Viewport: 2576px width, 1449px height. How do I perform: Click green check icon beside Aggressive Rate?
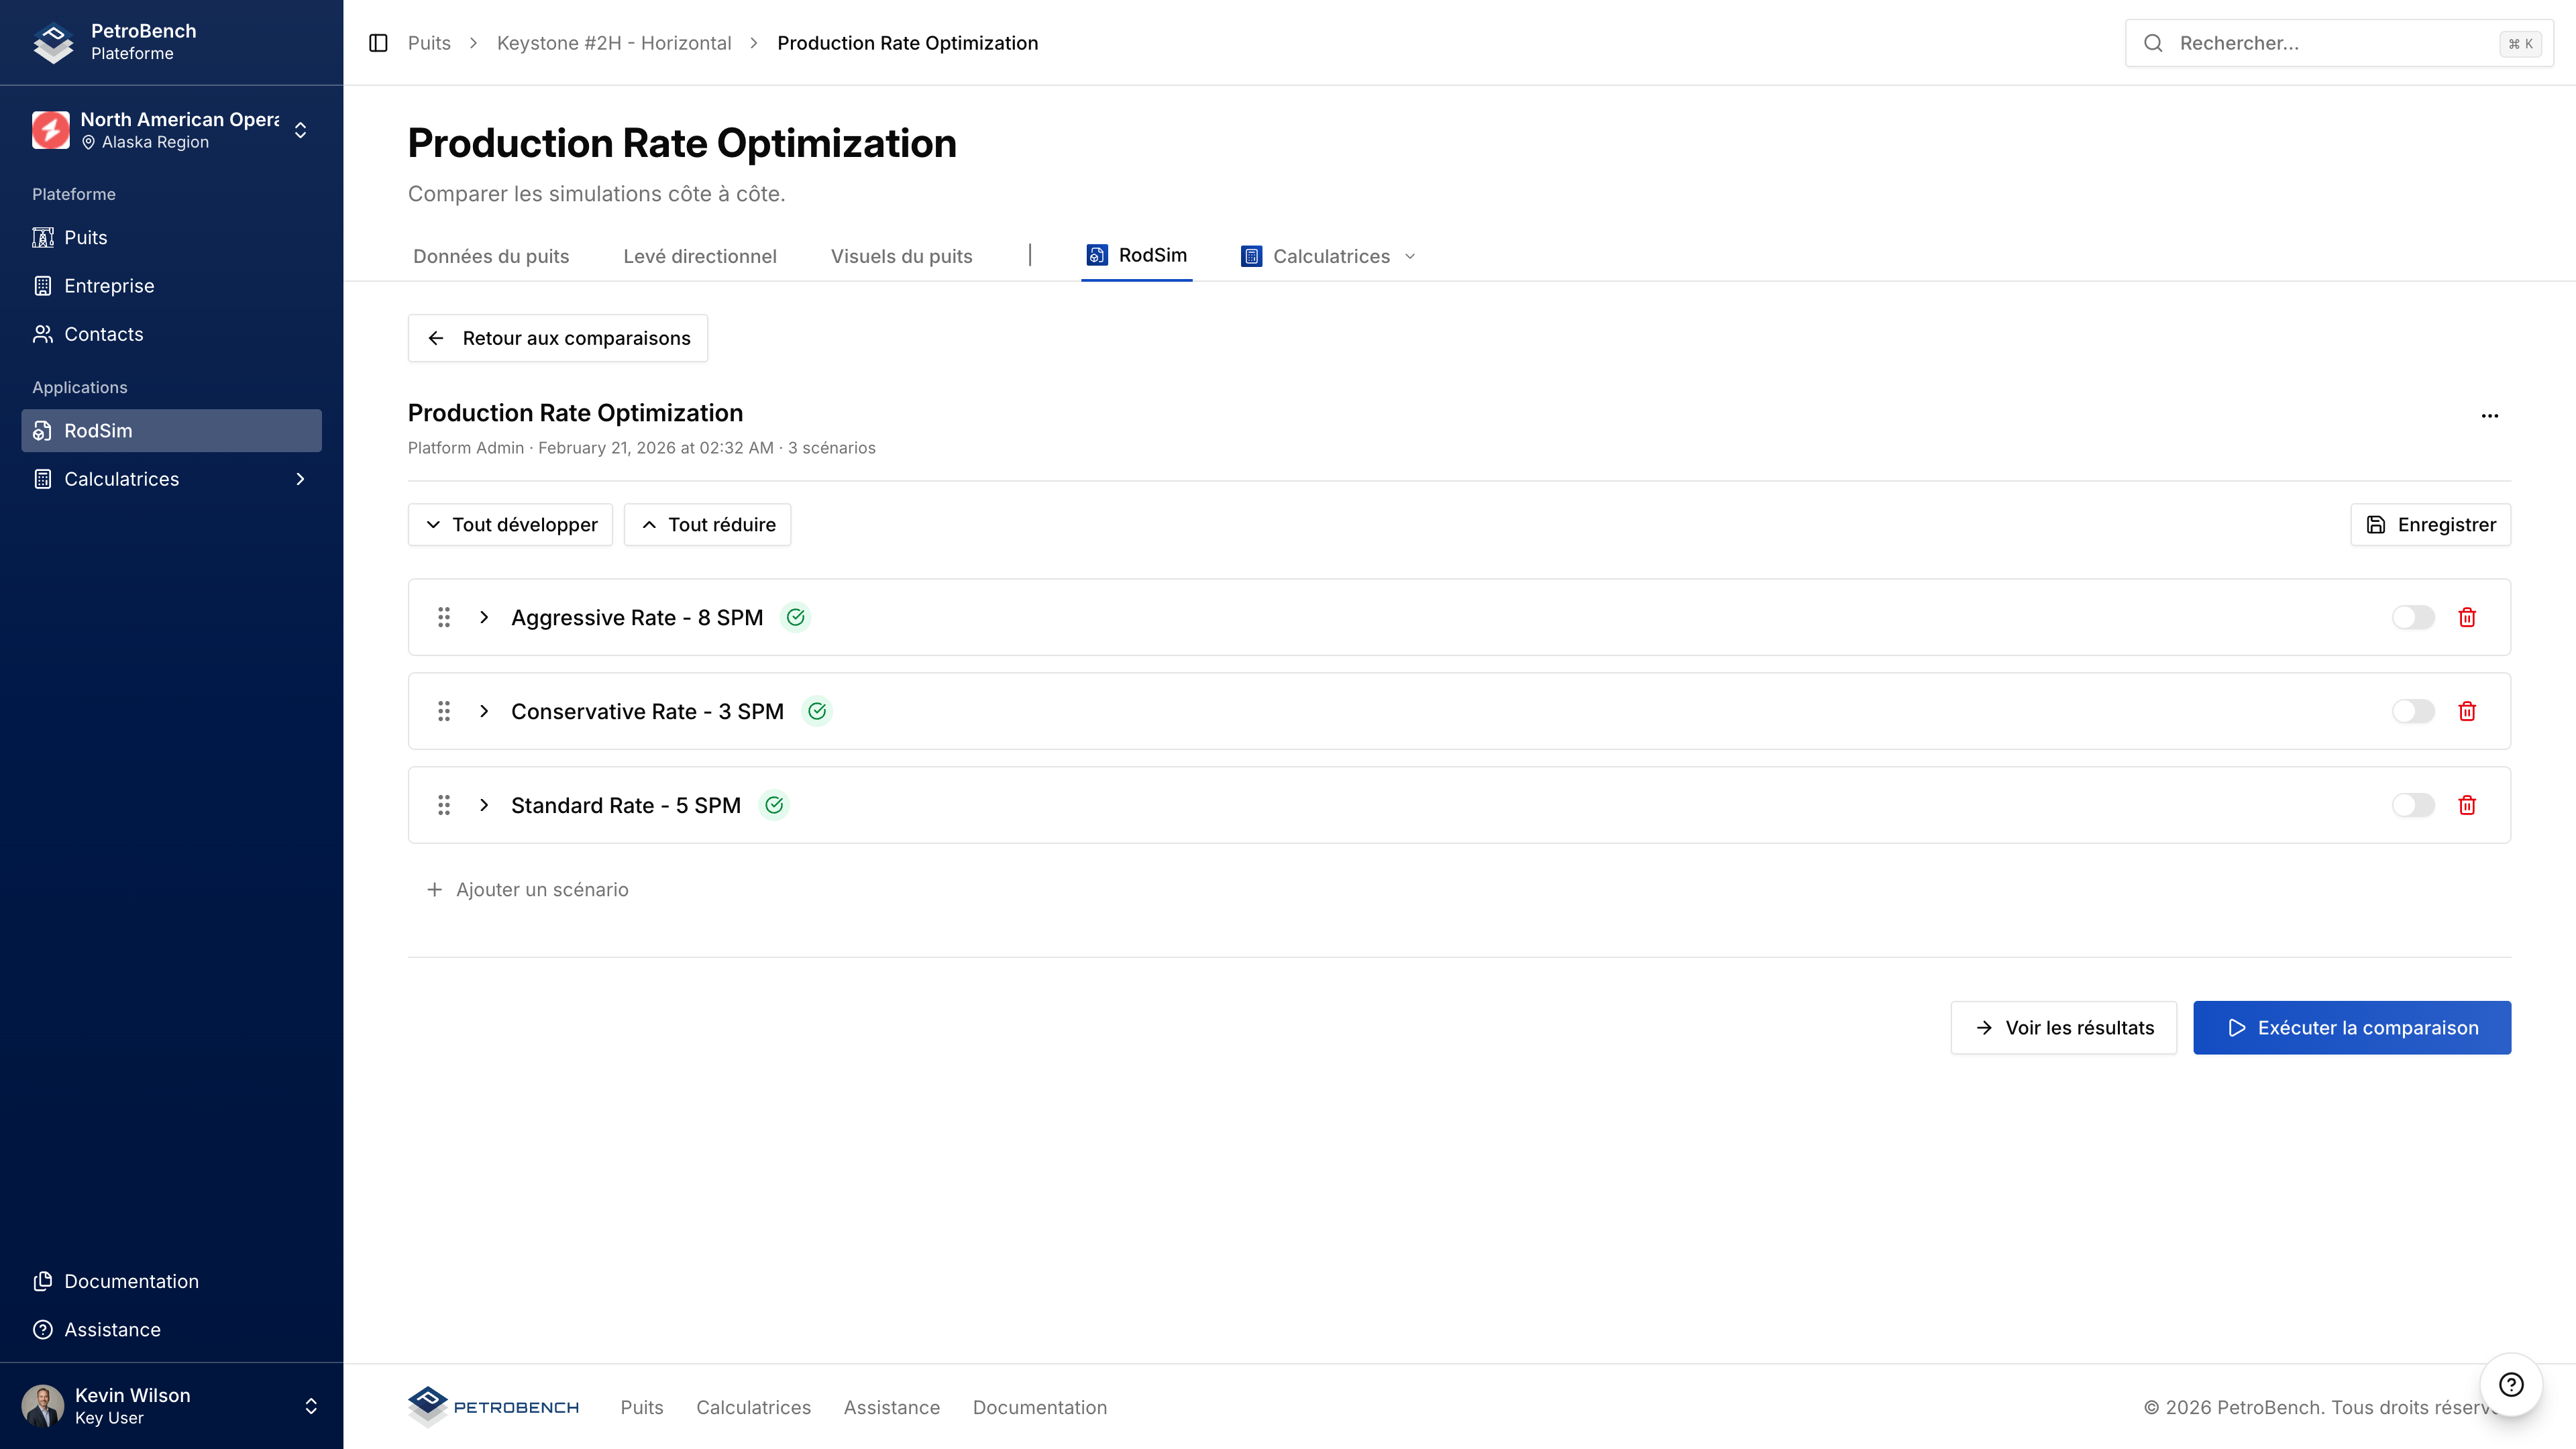click(795, 617)
